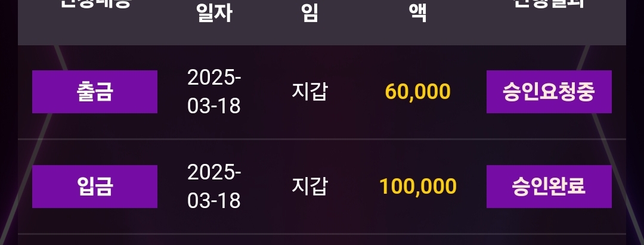Click 지갑 in the 출금 row
The height and width of the screenshot is (245, 644).
[309, 92]
